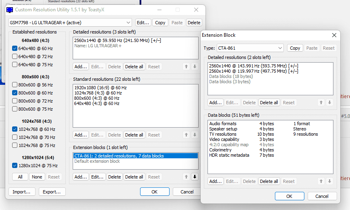Viewport: 350px width, 210px height.
Task: Select the TV resolutions data block
Action: pos(270,134)
